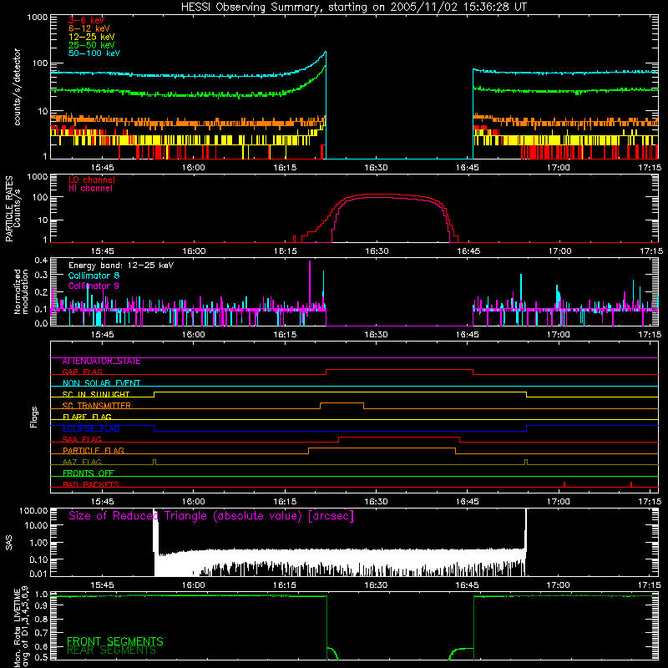Click 'Size of Reduced Triangle' panel title
668x668 pixels.
pyautogui.click(x=211, y=516)
